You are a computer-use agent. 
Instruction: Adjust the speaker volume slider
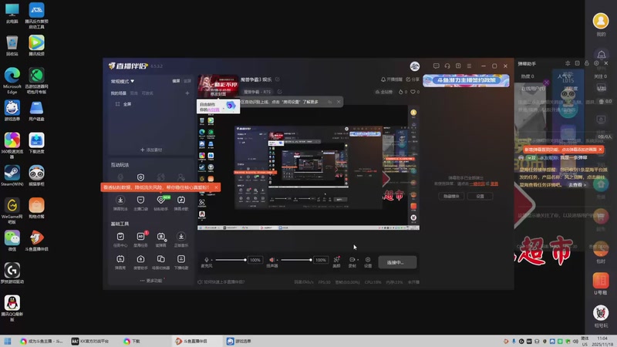296,260
